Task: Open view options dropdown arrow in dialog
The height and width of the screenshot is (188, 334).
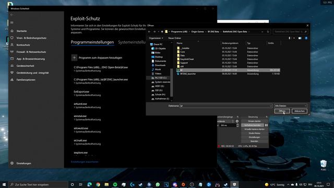Action: [294, 38]
